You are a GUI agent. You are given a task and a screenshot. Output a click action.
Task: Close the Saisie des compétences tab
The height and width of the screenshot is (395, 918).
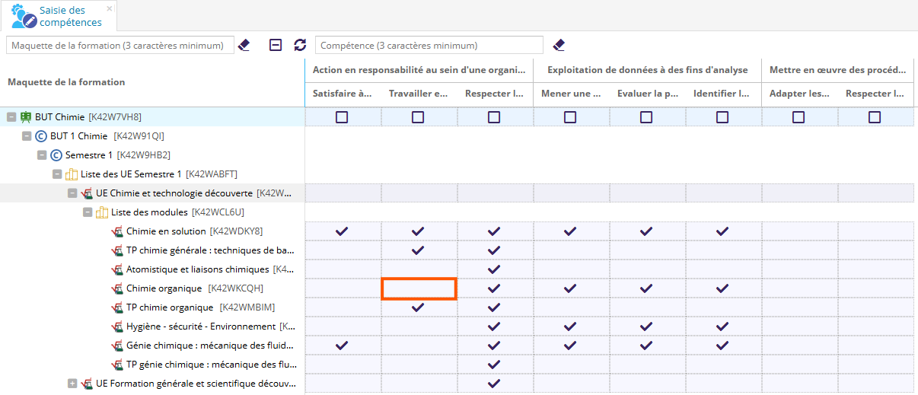pyautogui.click(x=110, y=8)
